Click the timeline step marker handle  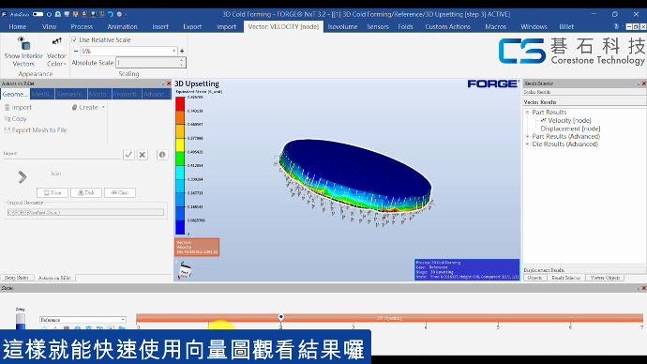click(x=281, y=317)
